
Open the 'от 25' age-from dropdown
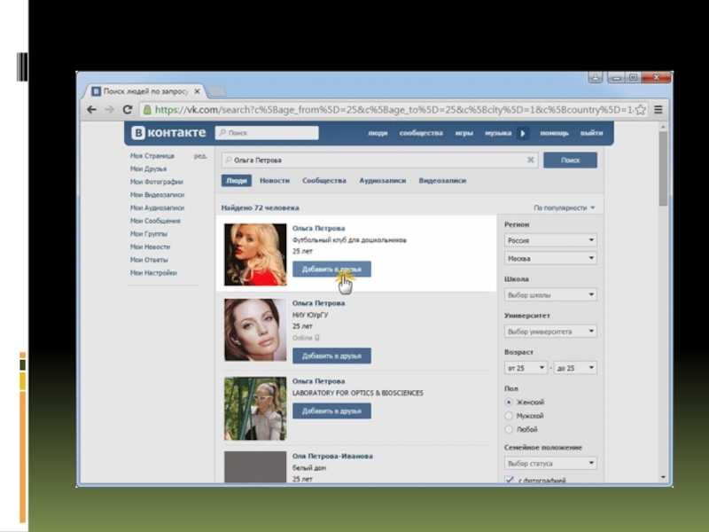(x=526, y=368)
